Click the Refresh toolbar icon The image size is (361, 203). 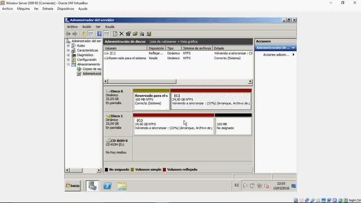click(115, 34)
